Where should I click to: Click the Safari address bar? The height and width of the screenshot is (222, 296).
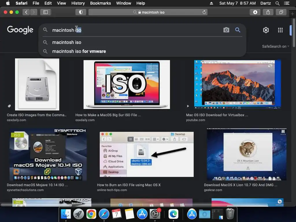click(148, 12)
